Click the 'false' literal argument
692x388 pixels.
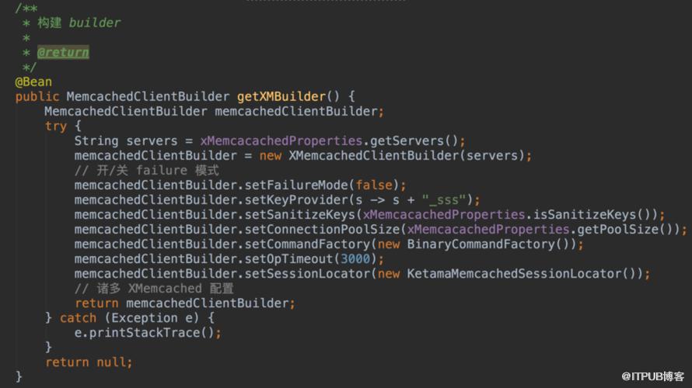(374, 185)
